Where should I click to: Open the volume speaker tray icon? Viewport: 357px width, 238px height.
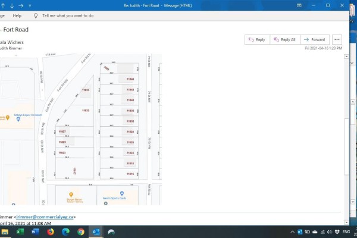330,232
